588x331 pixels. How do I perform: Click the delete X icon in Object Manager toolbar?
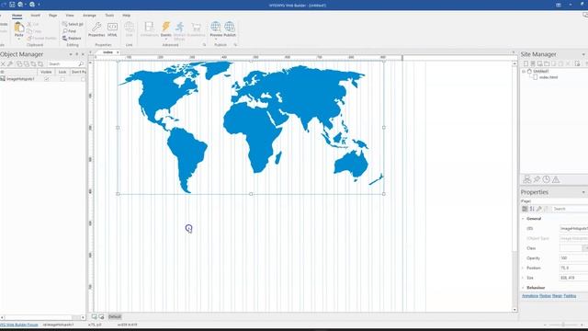point(3,64)
